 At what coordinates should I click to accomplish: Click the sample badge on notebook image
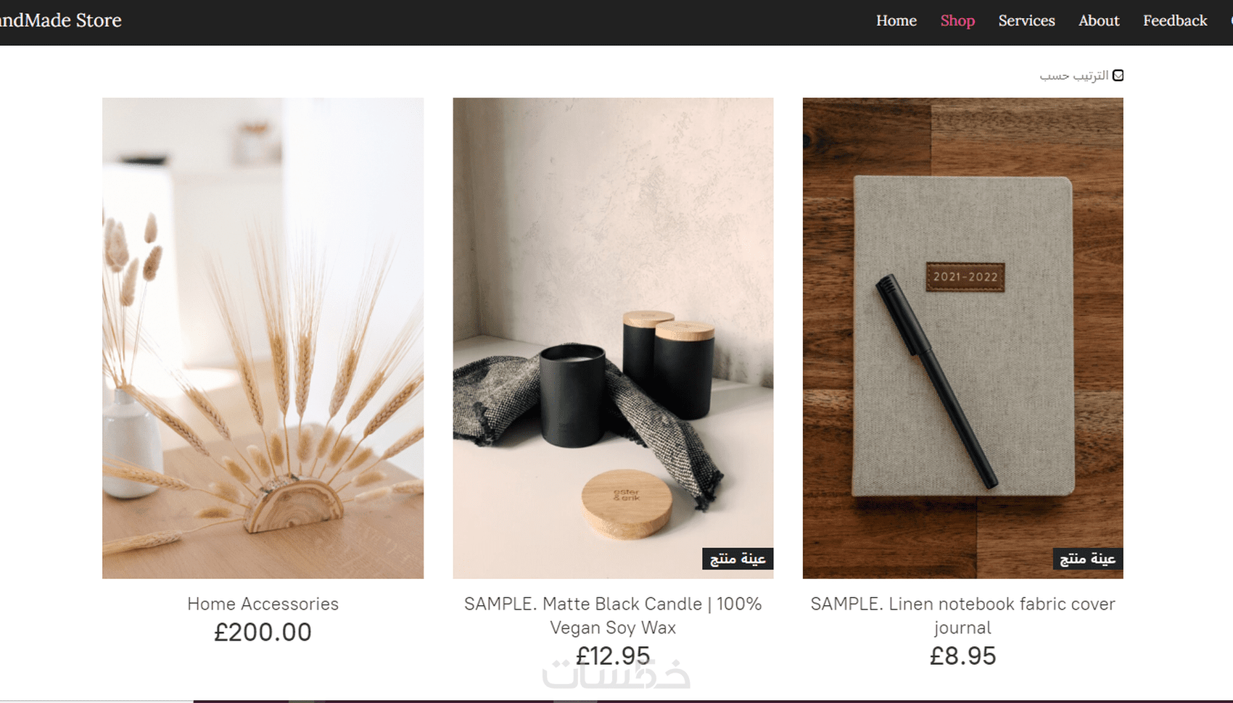tap(1087, 558)
